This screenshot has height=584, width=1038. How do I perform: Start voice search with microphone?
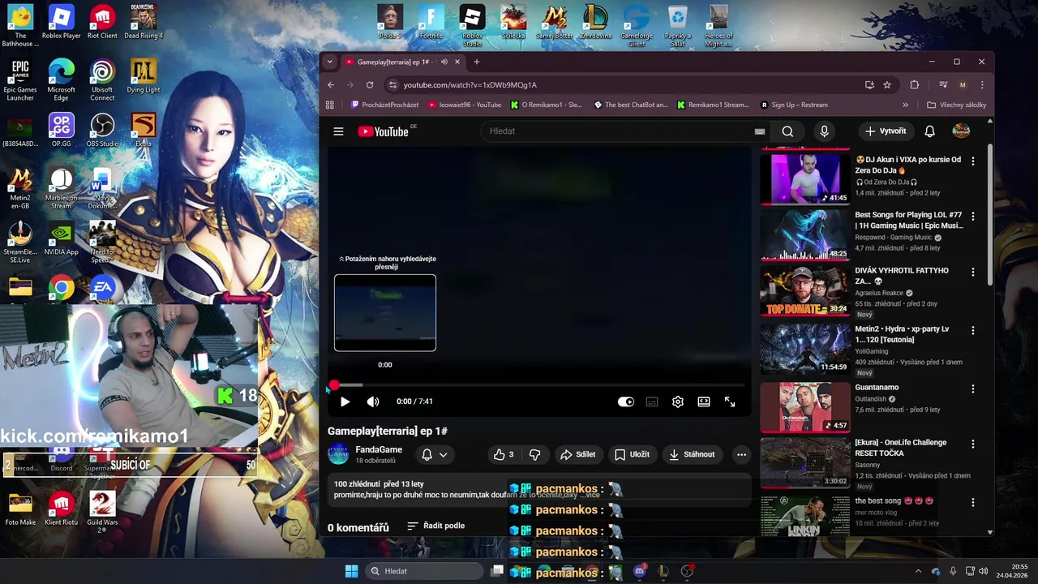tap(824, 131)
